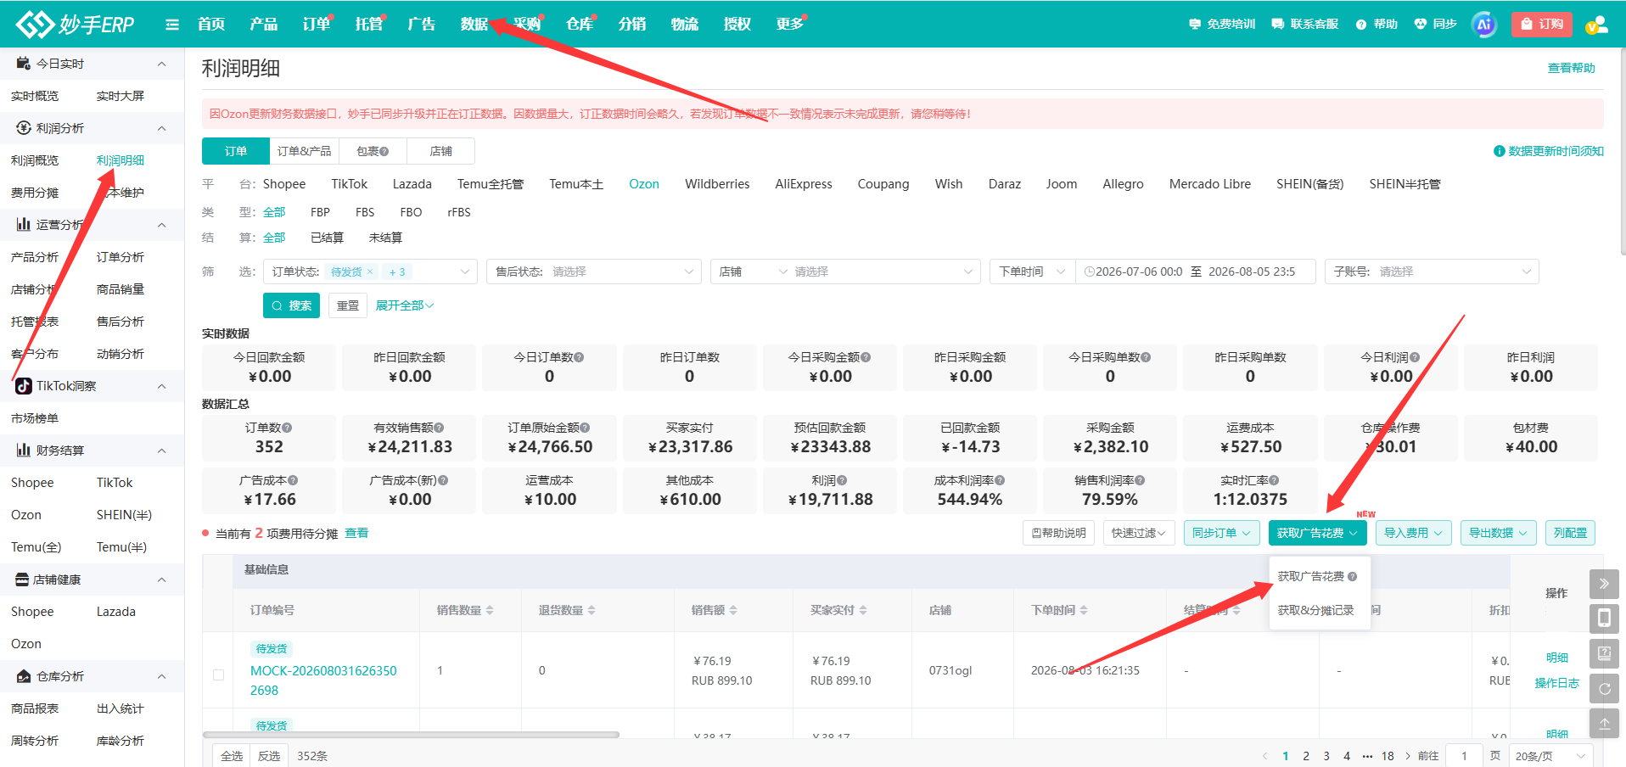Image resolution: width=1626 pixels, height=767 pixels.
Task: Tick the checkbox for order MOCK-202608031626350
Action: 218,675
